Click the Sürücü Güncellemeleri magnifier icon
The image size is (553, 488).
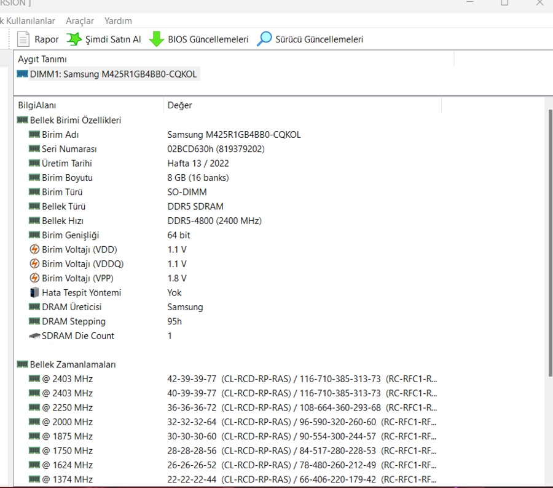tap(264, 39)
